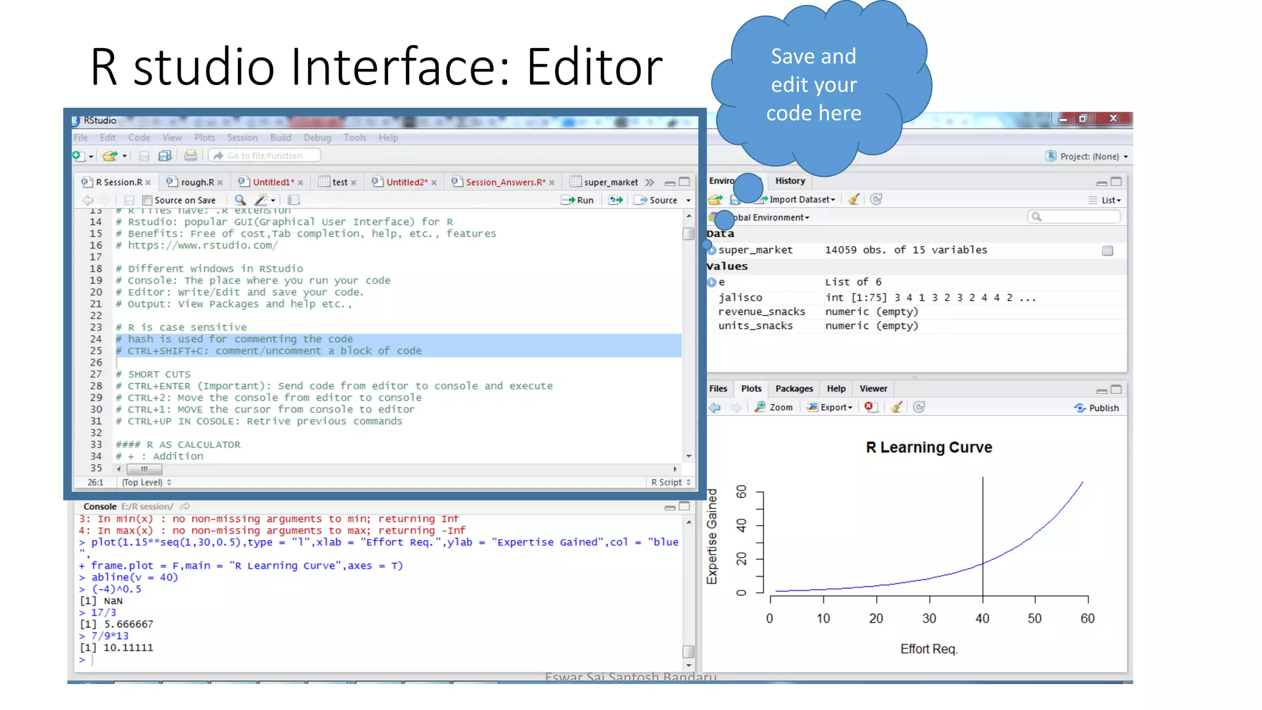Click the Find/Replace magnifier in editor
This screenshot has height=710, width=1262.
coord(240,200)
